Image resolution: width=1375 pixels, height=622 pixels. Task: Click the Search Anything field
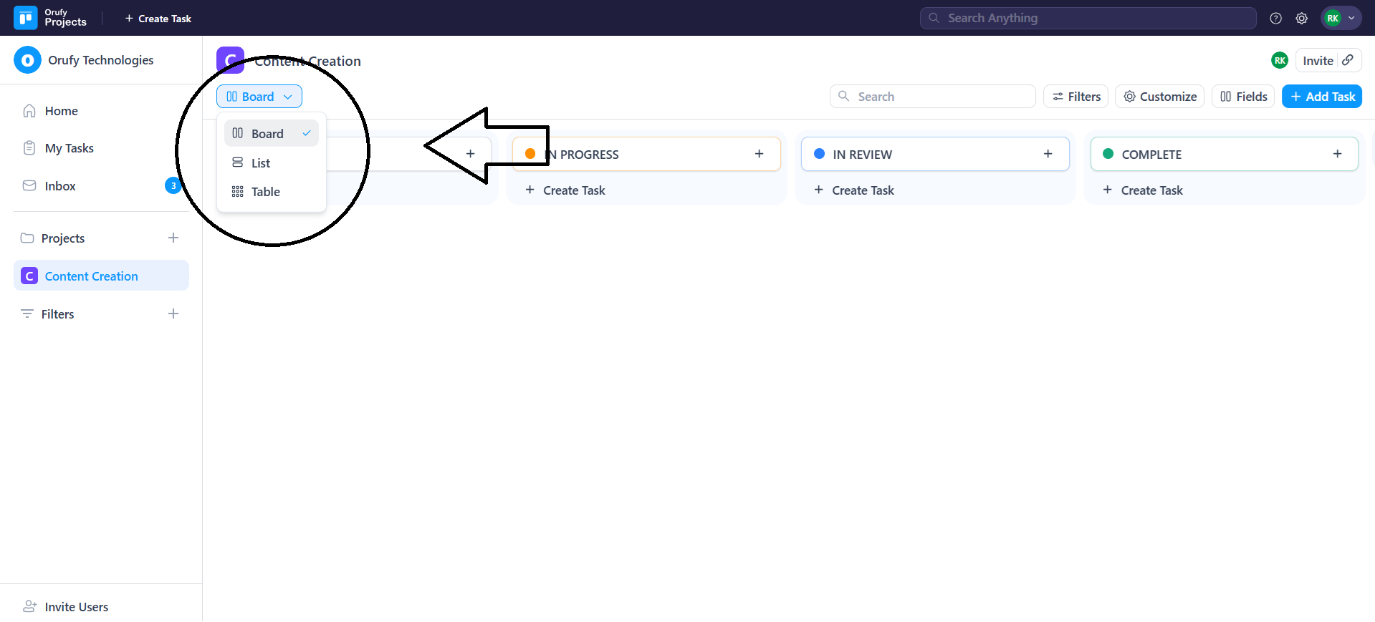coord(1088,18)
